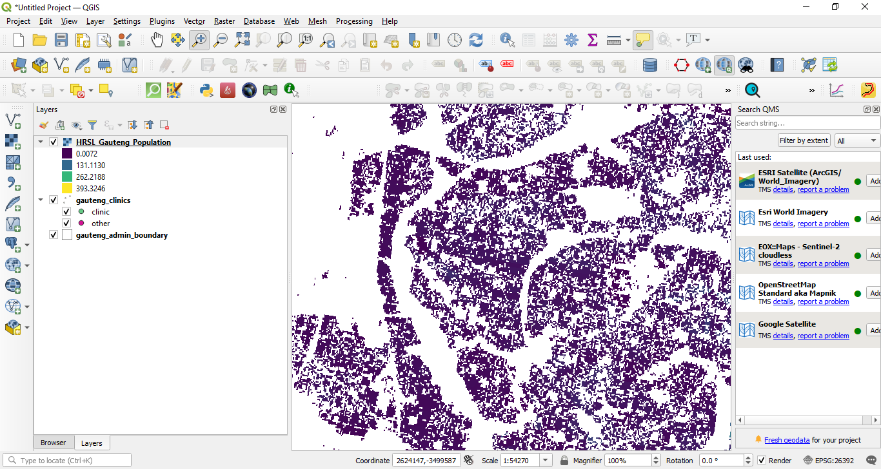The height and width of the screenshot is (469, 881).
Task: Select the Identify Features tool
Action: click(508, 40)
